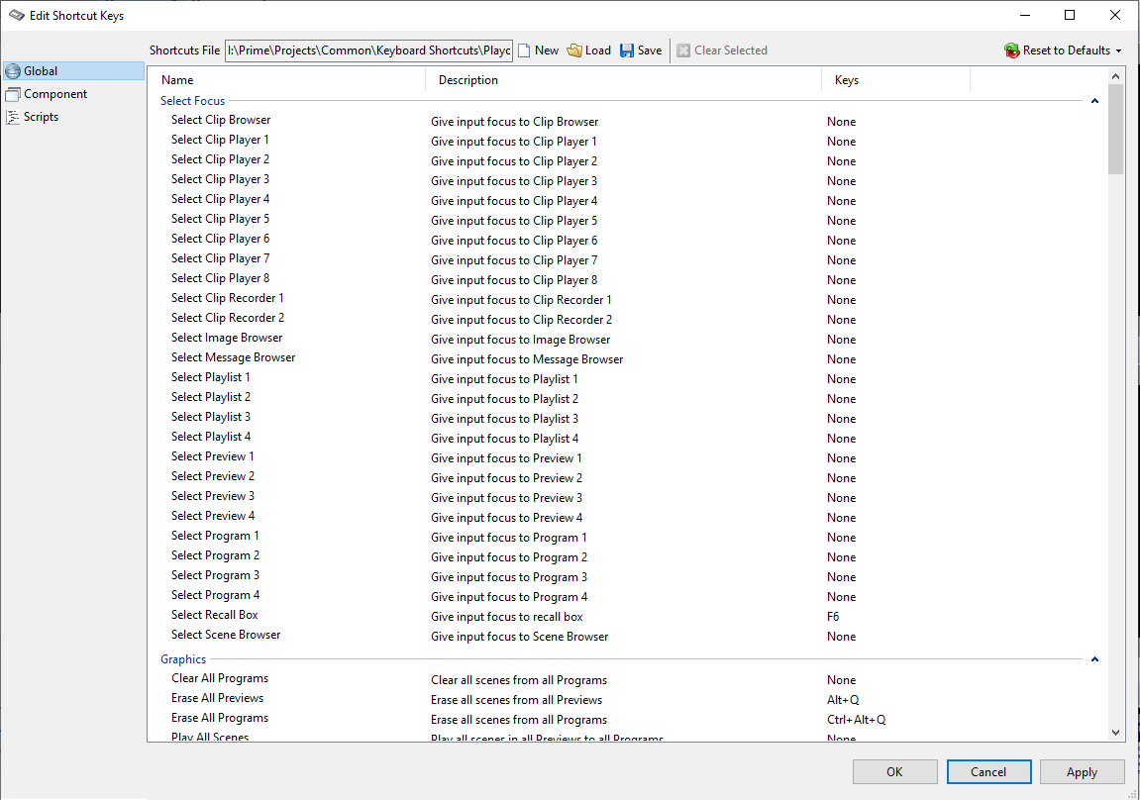Click the Clear Selected icon

[x=683, y=50]
